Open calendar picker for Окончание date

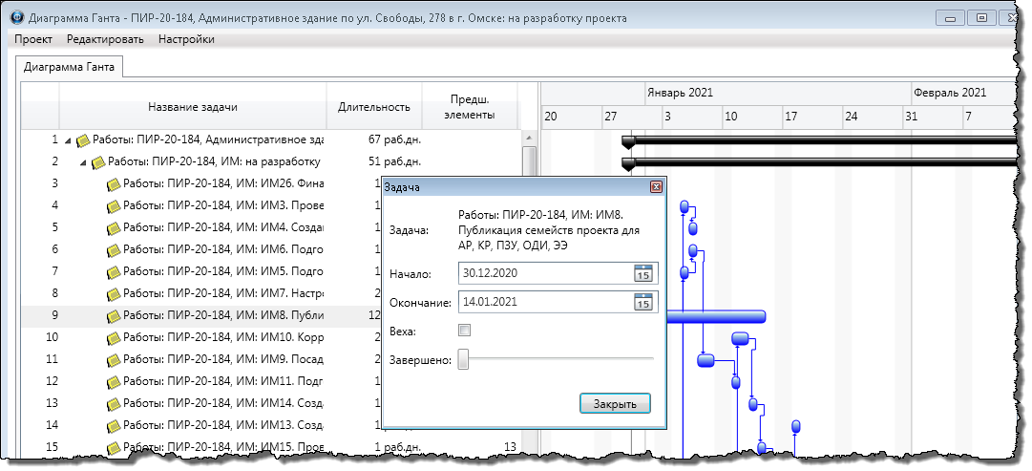point(643,302)
